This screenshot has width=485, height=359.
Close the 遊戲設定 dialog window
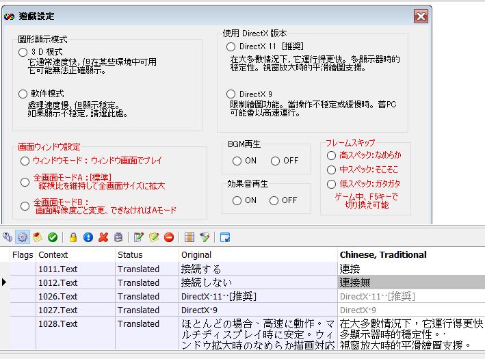(421, 16)
